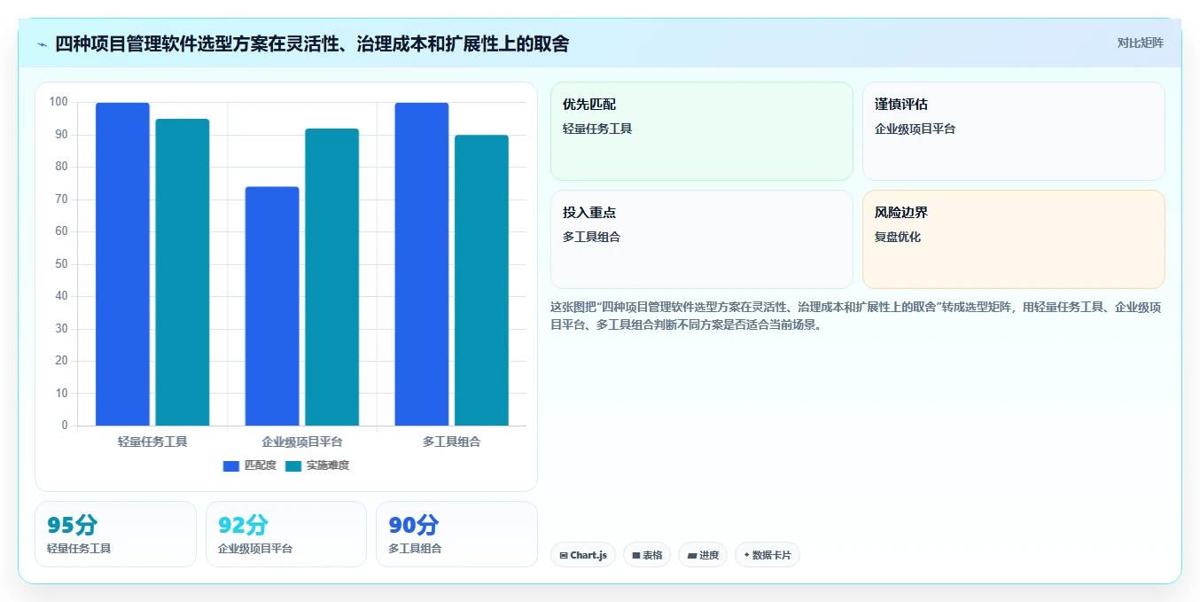Click the 多工具组合 x-axis label
This screenshot has height=602, width=1200.
(452, 442)
